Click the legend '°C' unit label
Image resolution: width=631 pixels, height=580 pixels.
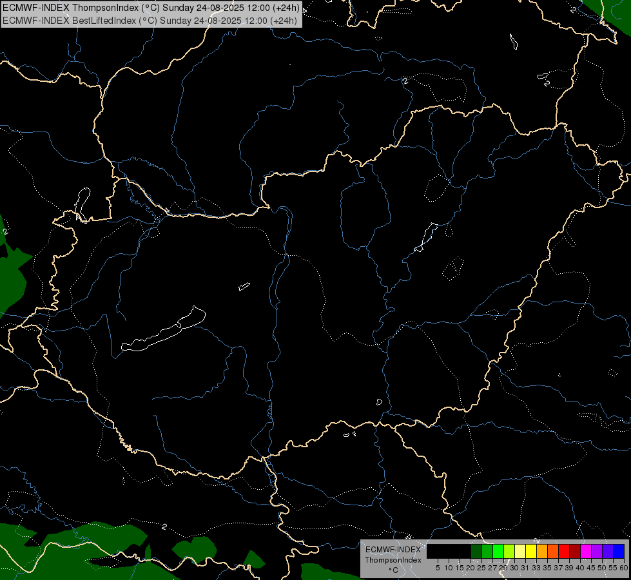[x=394, y=570]
